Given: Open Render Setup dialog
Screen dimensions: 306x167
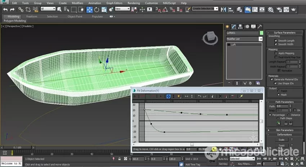Looking at the screenshot, I should coord(279,9).
